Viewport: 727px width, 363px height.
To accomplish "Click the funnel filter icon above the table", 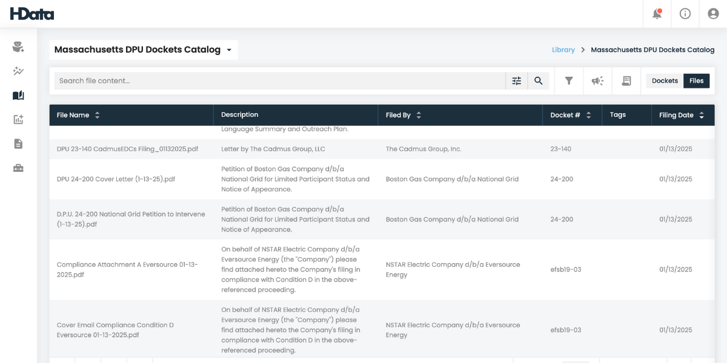I will click(569, 80).
